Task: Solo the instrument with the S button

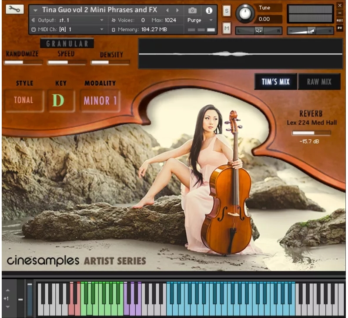Action: click(x=226, y=10)
